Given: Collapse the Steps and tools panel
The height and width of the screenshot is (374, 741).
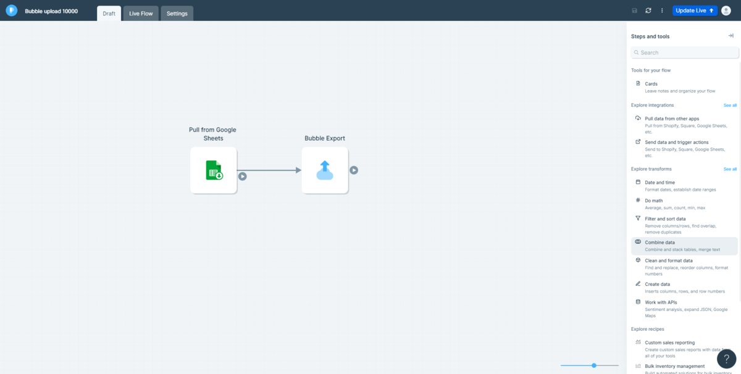Looking at the screenshot, I should (731, 36).
